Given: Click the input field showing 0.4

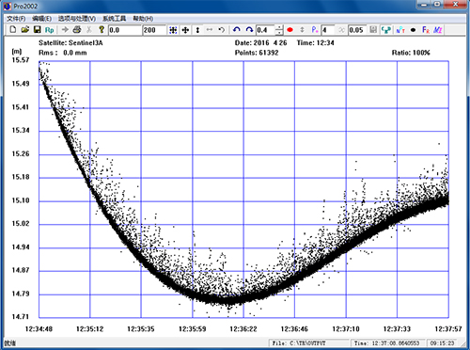Looking at the screenshot, I should pos(265,30).
